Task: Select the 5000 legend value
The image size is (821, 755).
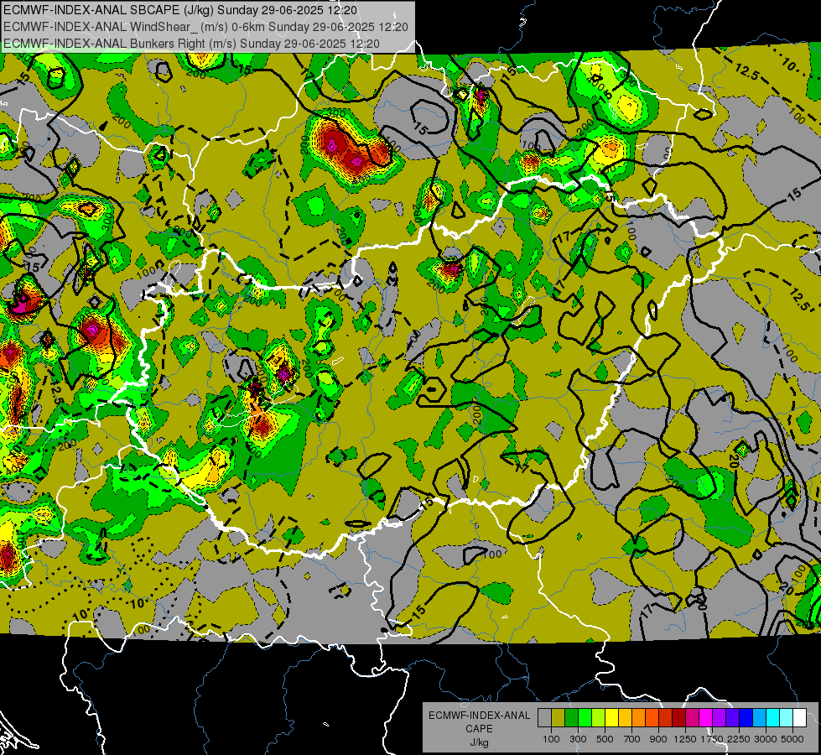Action: pos(792,739)
